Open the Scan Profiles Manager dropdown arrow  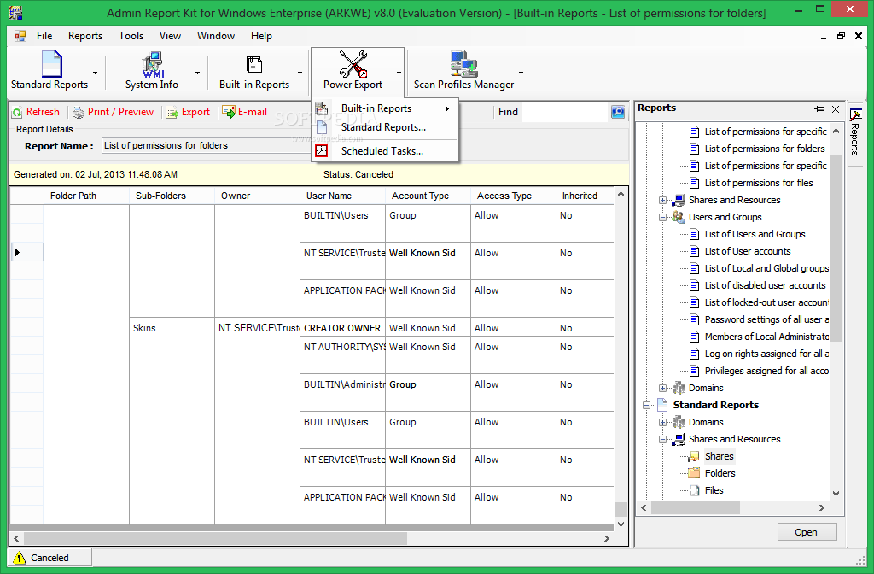point(521,73)
